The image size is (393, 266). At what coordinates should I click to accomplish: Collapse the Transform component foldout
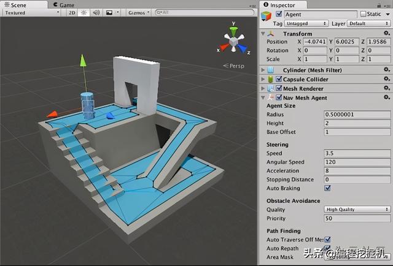coord(263,33)
